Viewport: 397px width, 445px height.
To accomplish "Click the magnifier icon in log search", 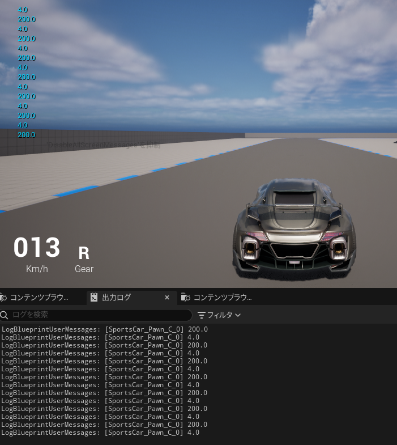I will 5,315.
